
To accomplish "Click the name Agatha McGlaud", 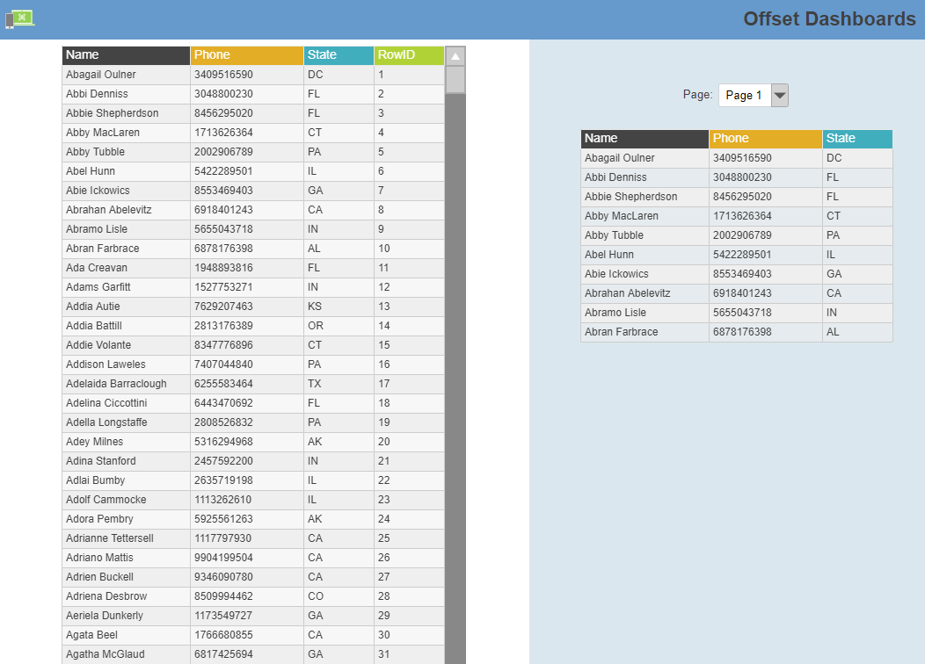I will [x=105, y=654].
